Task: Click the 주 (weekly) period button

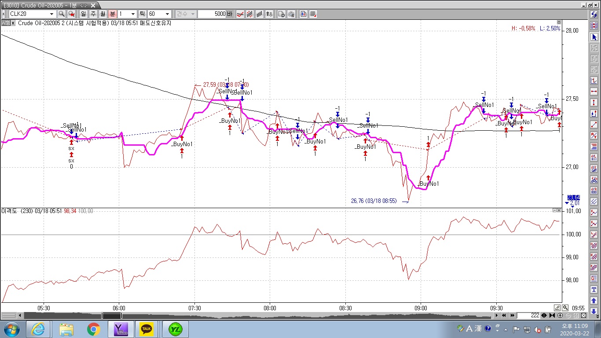Action: (93, 14)
